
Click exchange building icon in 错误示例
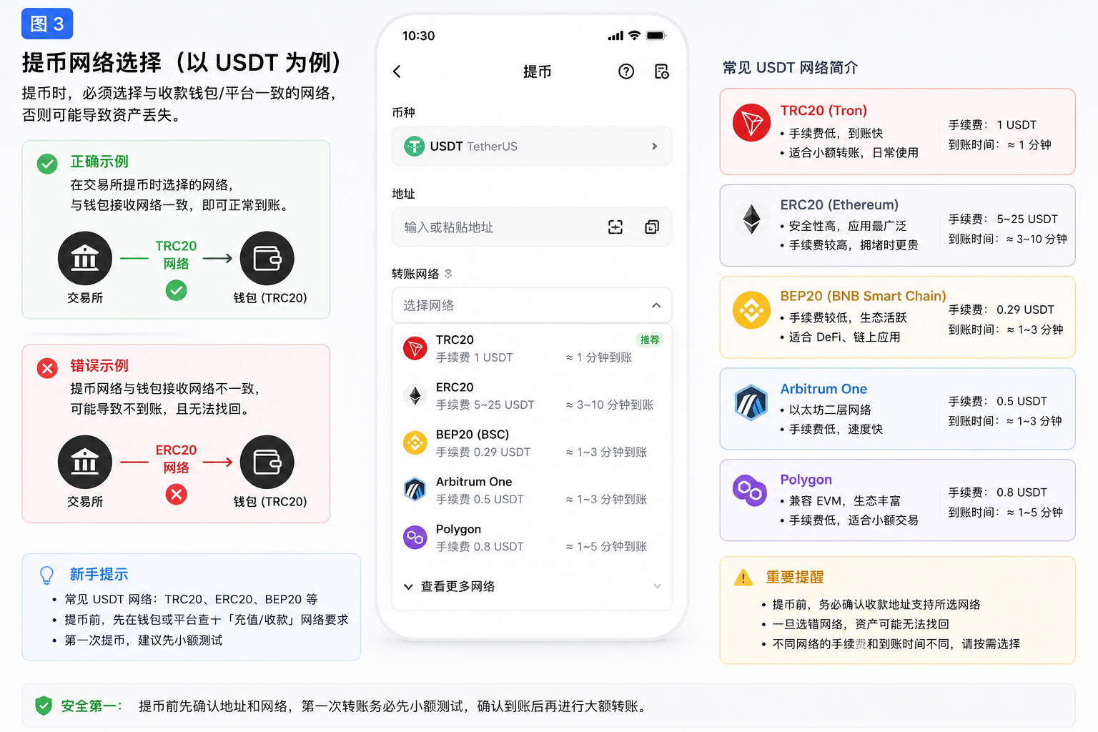pos(85,463)
